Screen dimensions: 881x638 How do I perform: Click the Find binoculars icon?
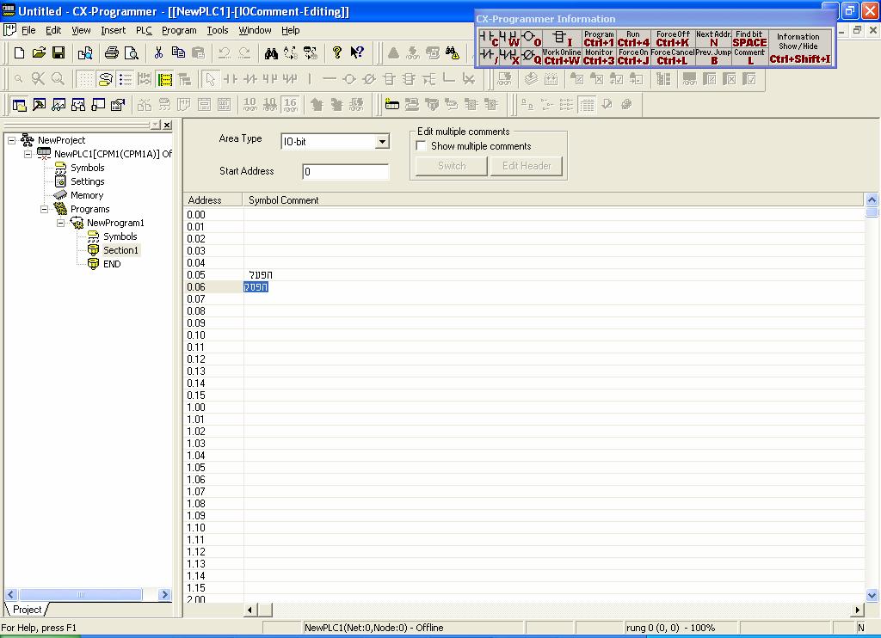(x=271, y=52)
